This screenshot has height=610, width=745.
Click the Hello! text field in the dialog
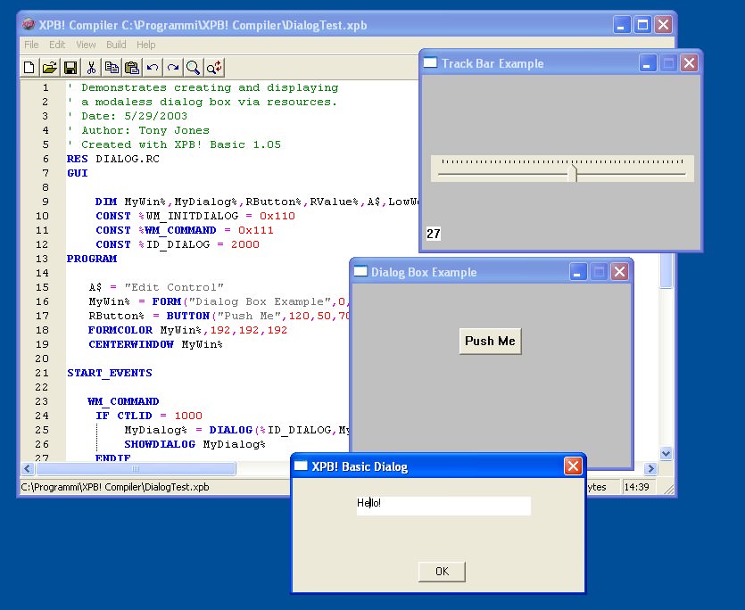pyautogui.click(x=443, y=506)
